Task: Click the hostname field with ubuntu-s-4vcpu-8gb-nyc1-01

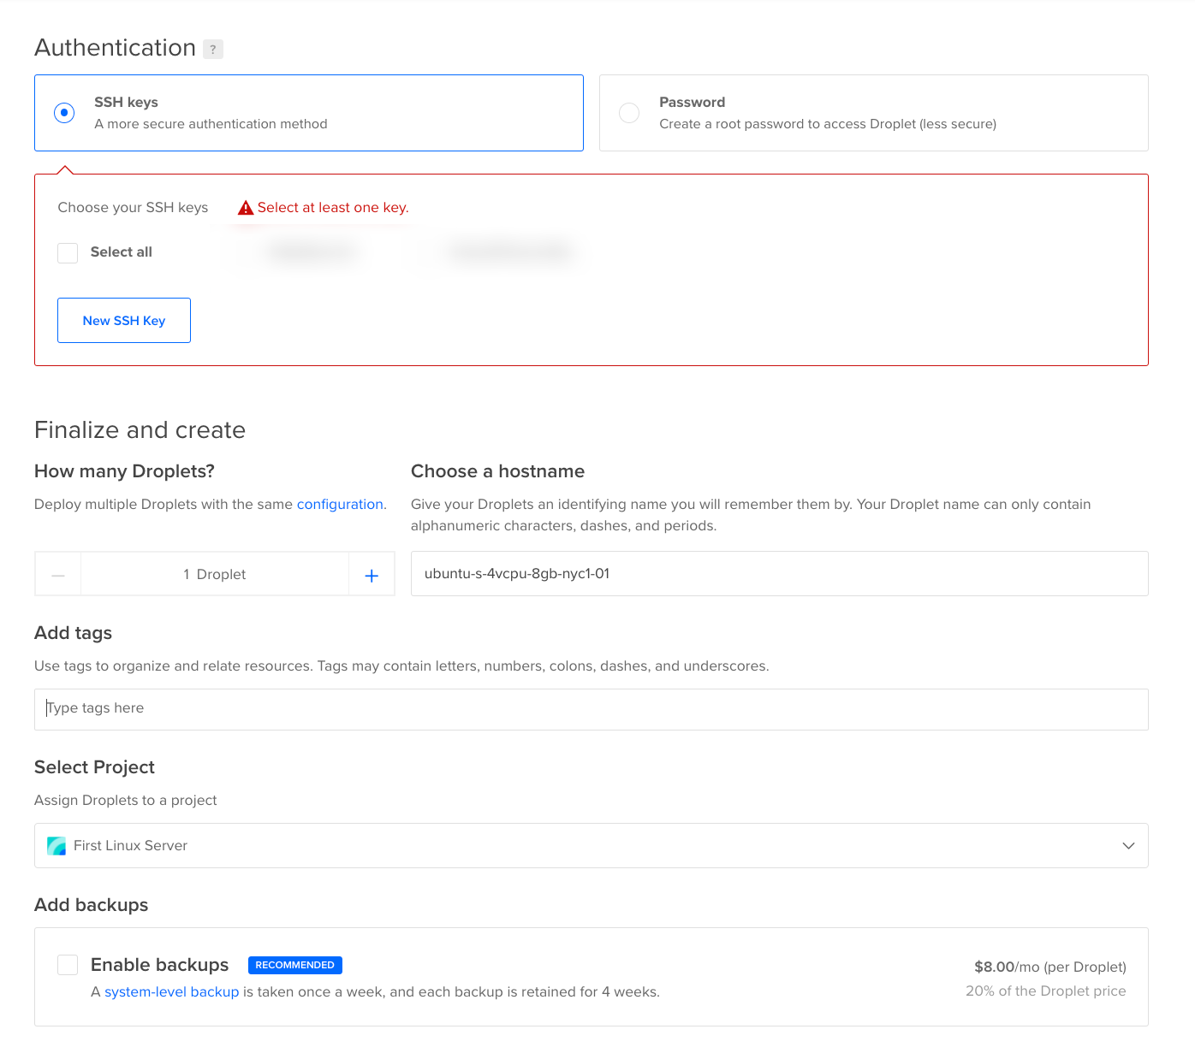Action: (x=779, y=574)
